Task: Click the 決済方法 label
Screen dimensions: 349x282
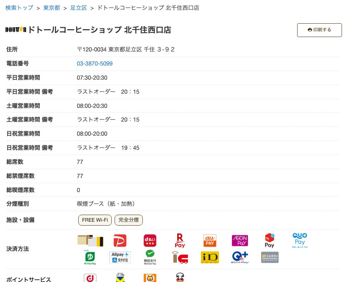Action: click(x=18, y=249)
